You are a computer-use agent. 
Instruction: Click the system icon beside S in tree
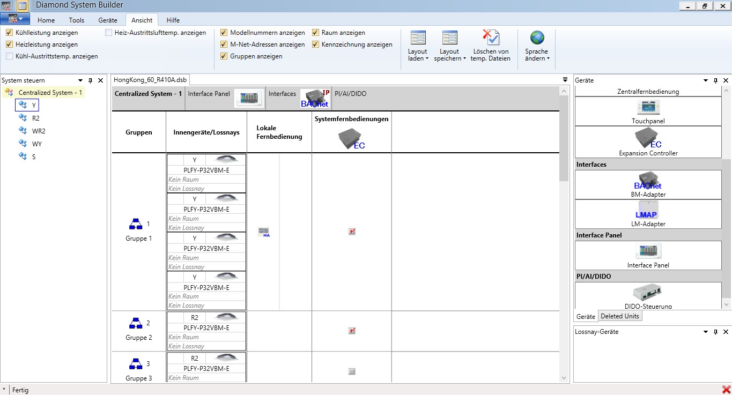coord(23,156)
